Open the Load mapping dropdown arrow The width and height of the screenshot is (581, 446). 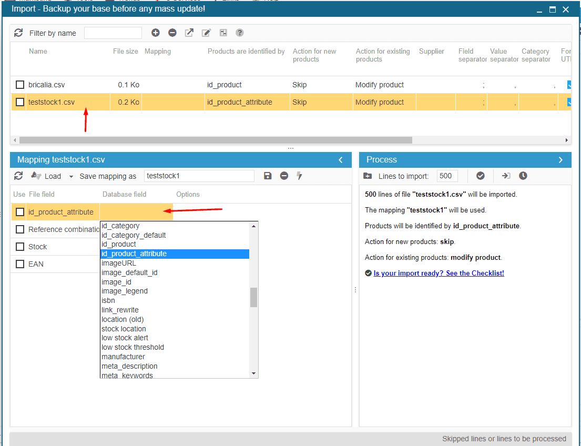(x=71, y=177)
